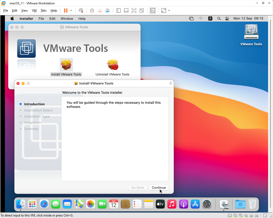Take a snapshot of this virtual machine
The width and height of the screenshot is (273, 218).
point(92,11)
